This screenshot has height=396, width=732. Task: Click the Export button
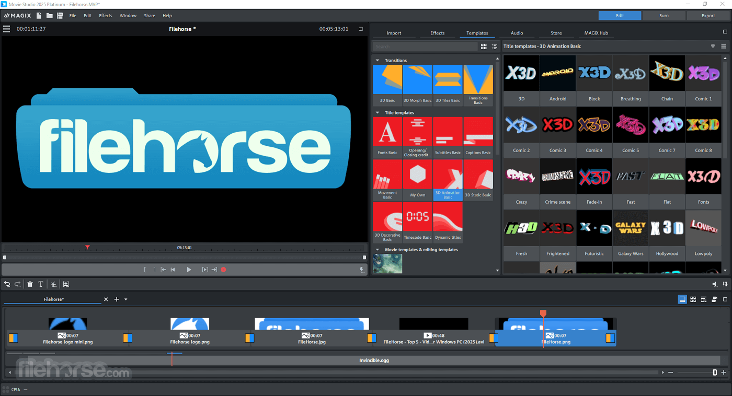[708, 16]
